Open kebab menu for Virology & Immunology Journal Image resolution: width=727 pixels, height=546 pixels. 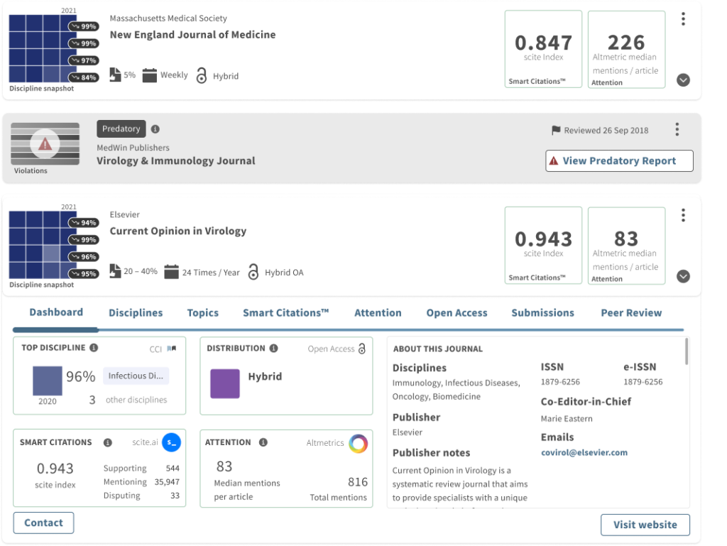(x=677, y=129)
